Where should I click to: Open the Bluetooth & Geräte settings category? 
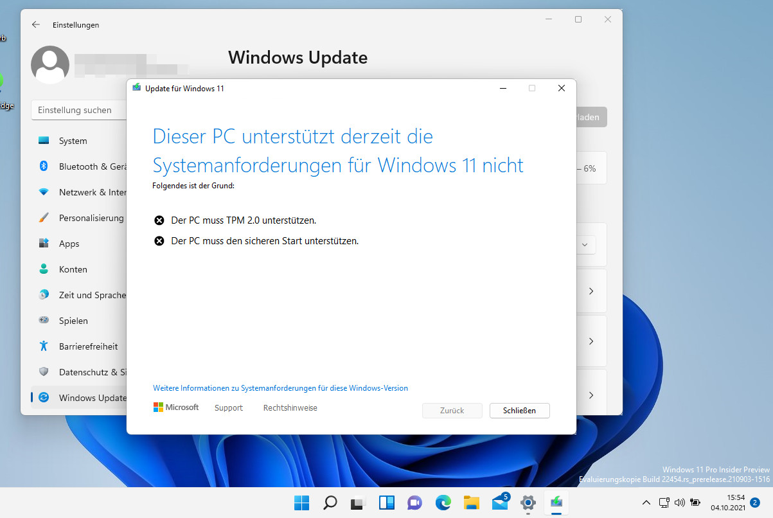78,166
